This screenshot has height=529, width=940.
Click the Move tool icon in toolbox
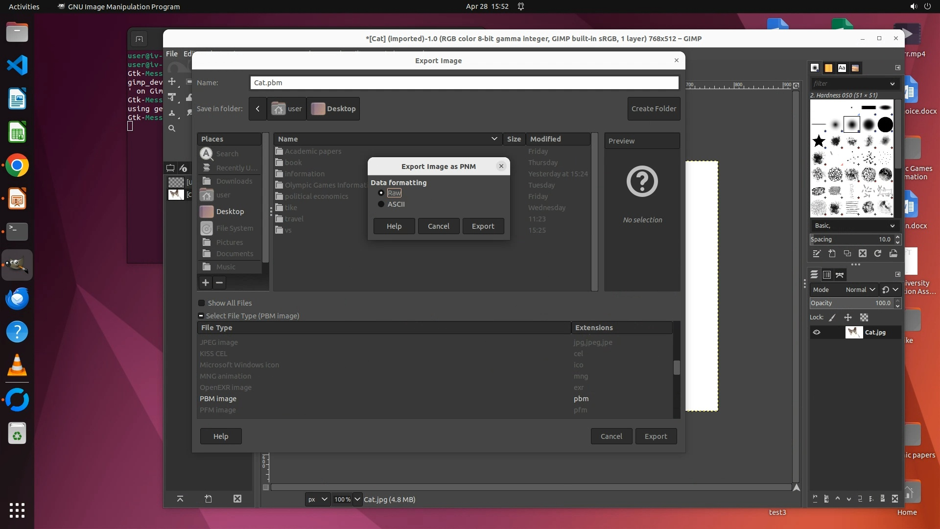point(172,81)
